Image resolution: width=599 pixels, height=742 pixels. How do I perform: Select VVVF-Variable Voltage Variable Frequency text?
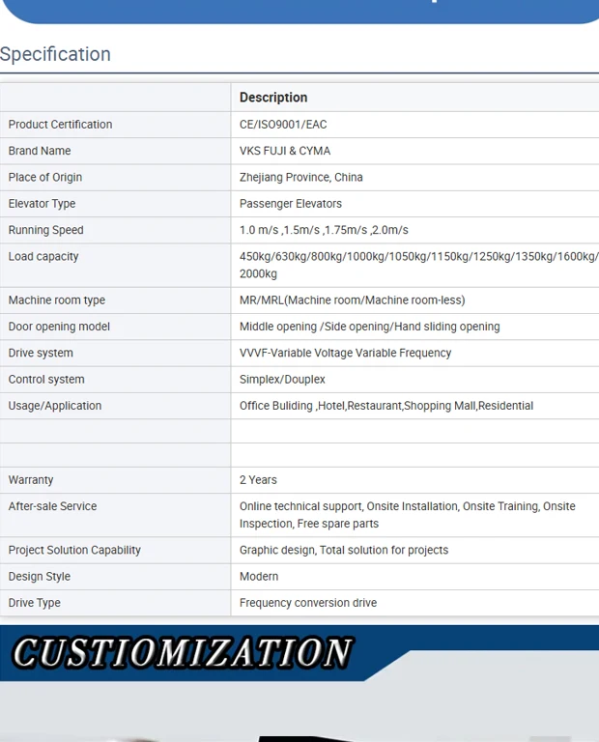pyautogui.click(x=346, y=354)
